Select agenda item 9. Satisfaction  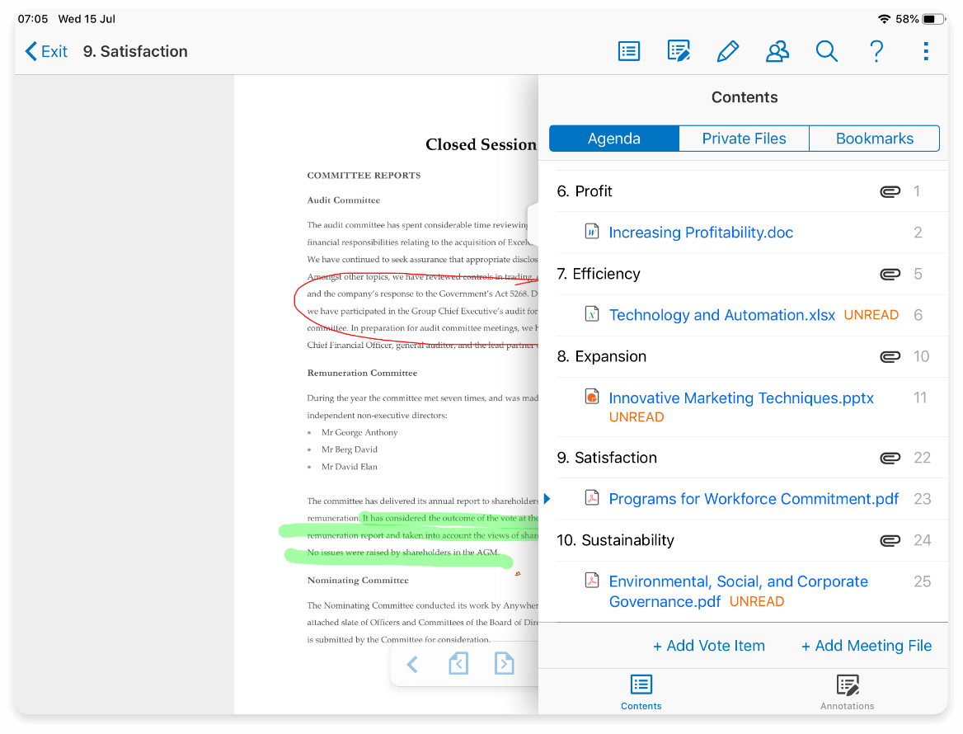tap(744, 458)
